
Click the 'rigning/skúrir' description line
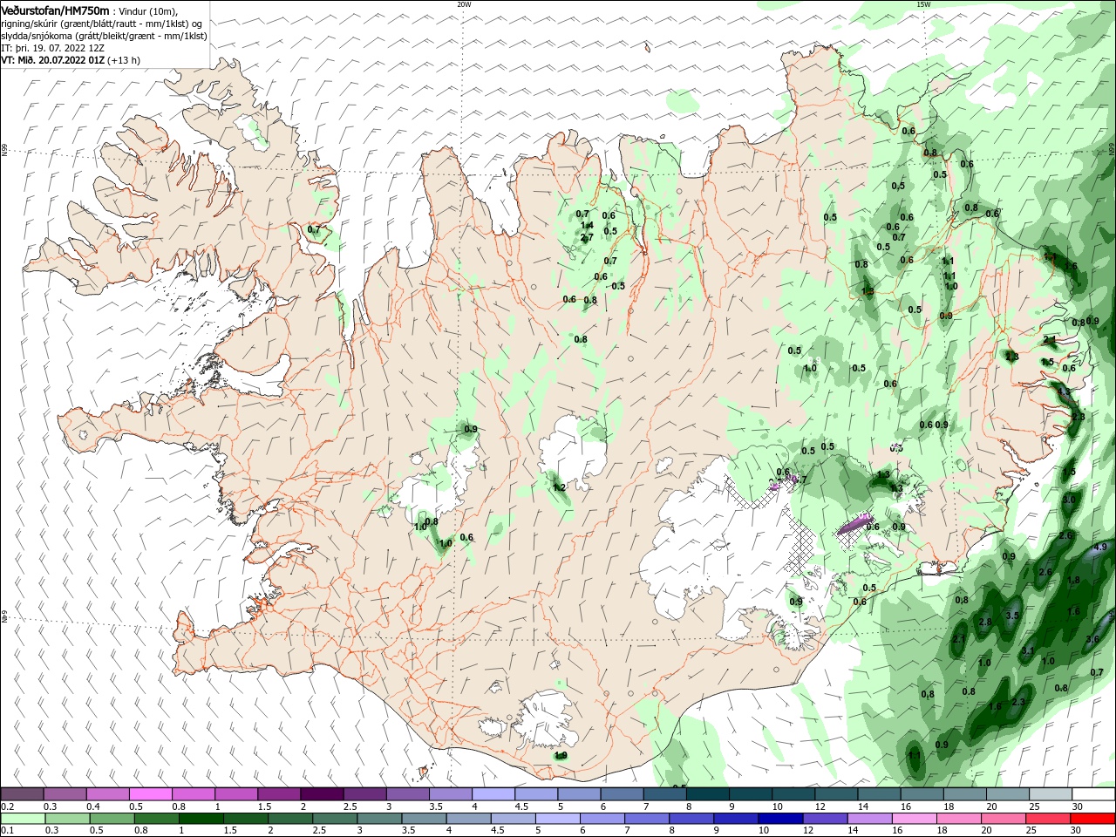[101, 24]
